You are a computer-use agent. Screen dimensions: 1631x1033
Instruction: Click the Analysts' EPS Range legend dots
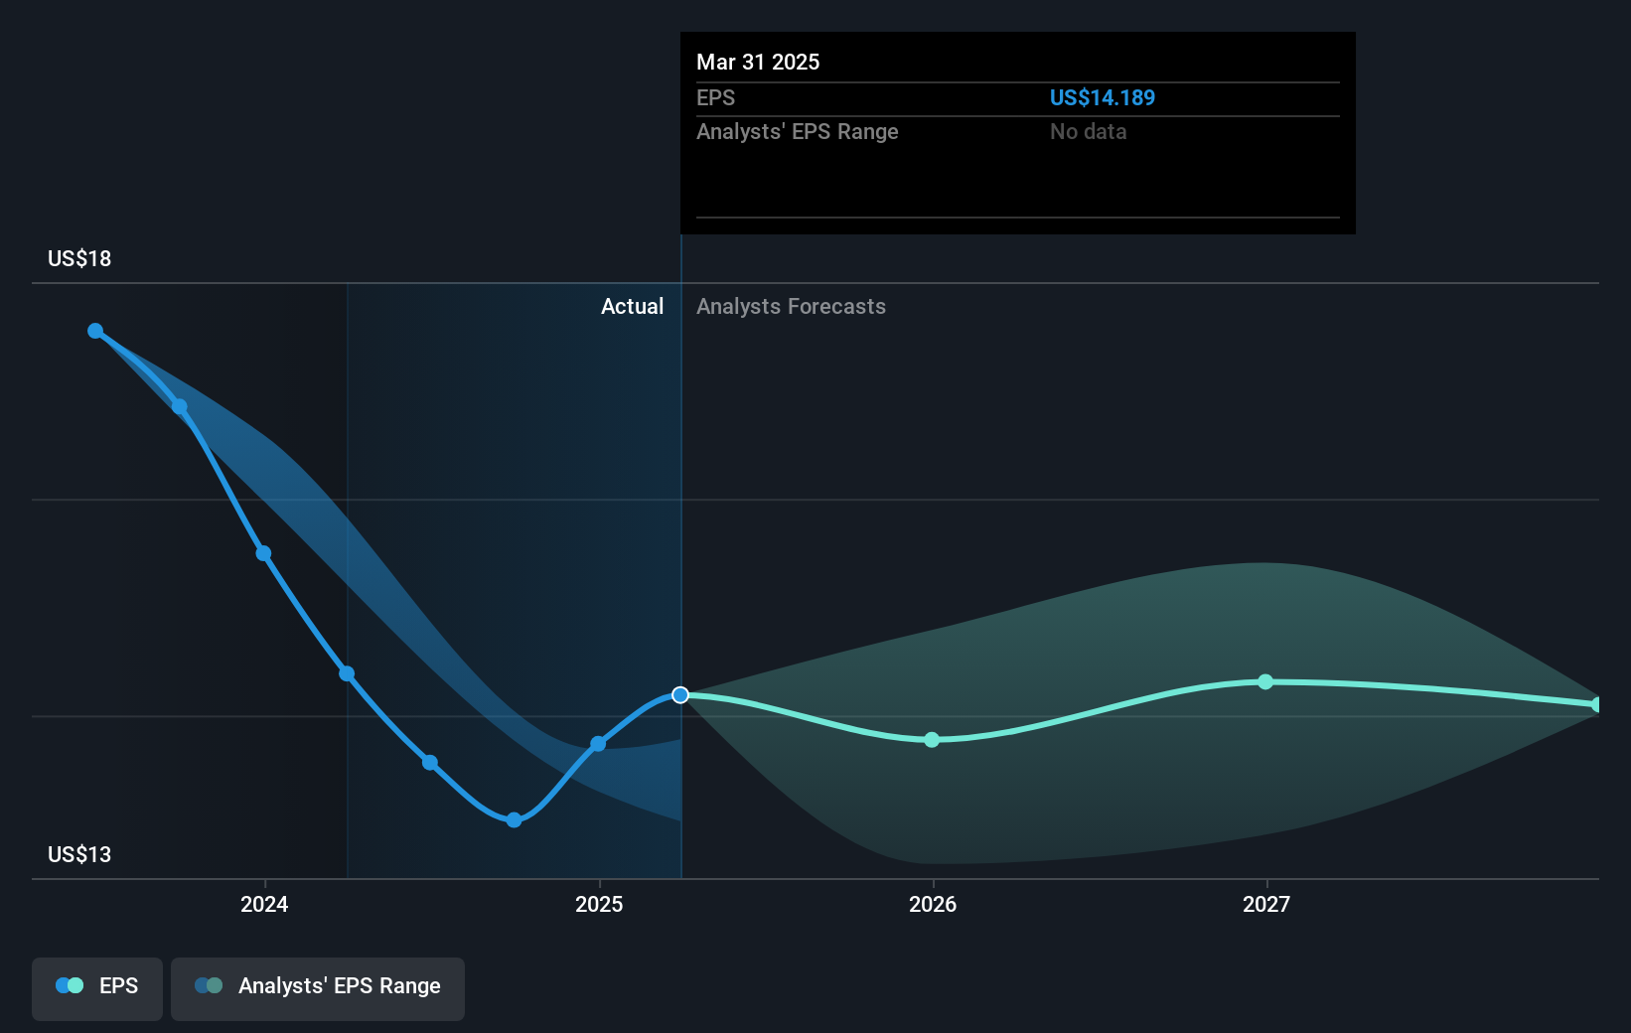click(209, 985)
